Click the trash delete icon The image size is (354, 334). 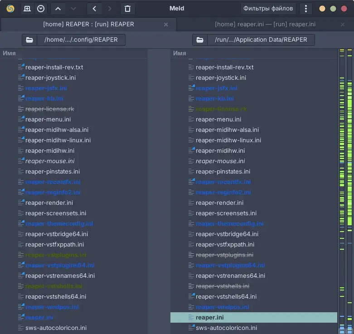[127, 9]
